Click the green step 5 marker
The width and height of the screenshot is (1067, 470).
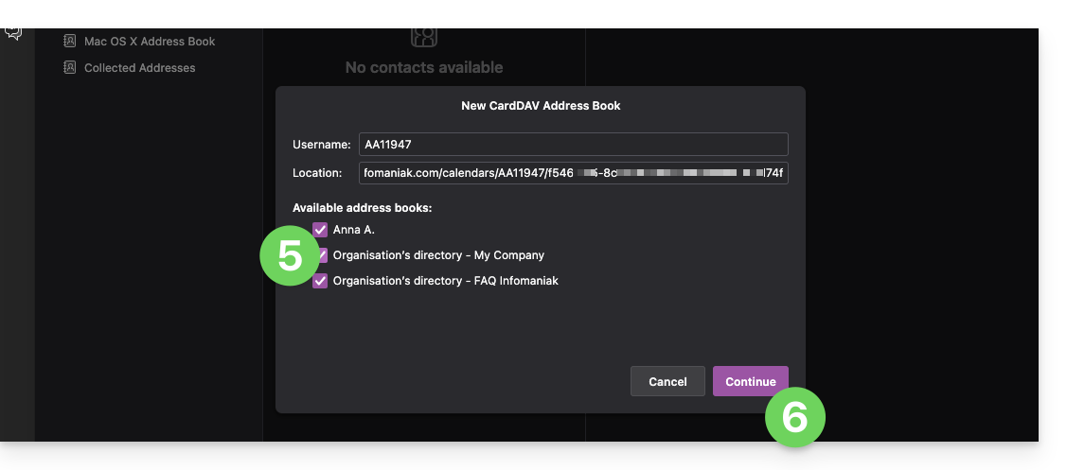(x=291, y=255)
